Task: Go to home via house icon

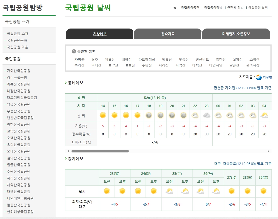Action: [175, 8]
